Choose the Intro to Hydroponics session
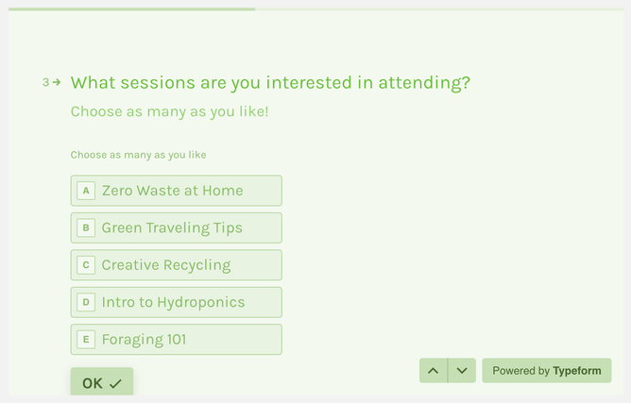This screenshot has width=631, height=403. click(x=177, y=302)
